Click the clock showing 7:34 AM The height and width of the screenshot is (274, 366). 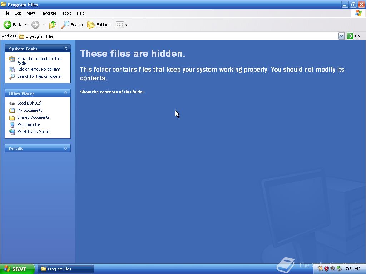[x=353, y=269]
